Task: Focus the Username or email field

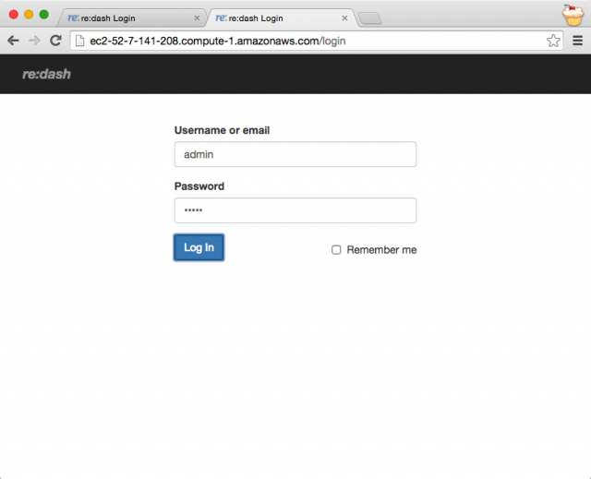Action: point(295,154)
